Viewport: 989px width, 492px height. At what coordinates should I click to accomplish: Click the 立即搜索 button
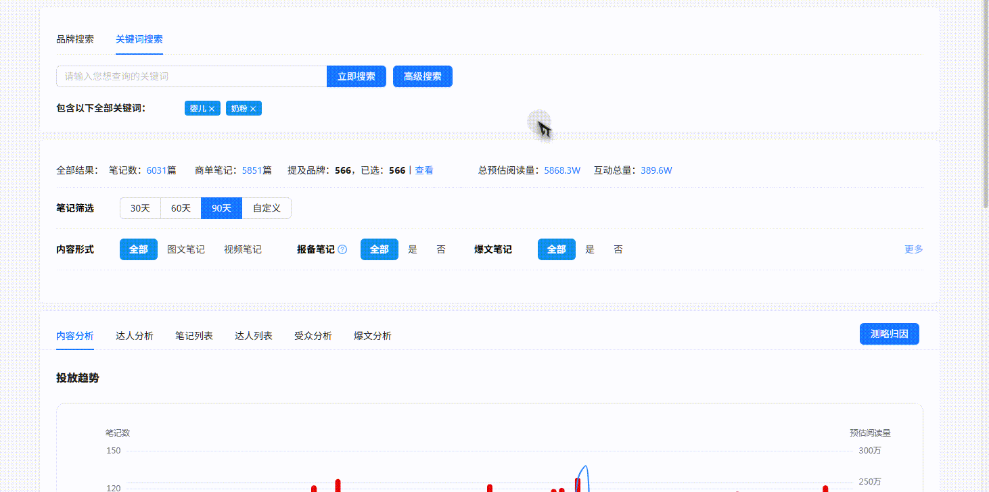pos(356,76)
